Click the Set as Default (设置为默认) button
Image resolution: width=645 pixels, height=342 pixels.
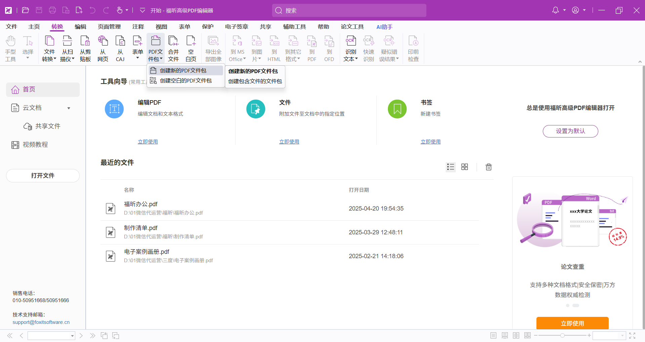tap(570, 131)
